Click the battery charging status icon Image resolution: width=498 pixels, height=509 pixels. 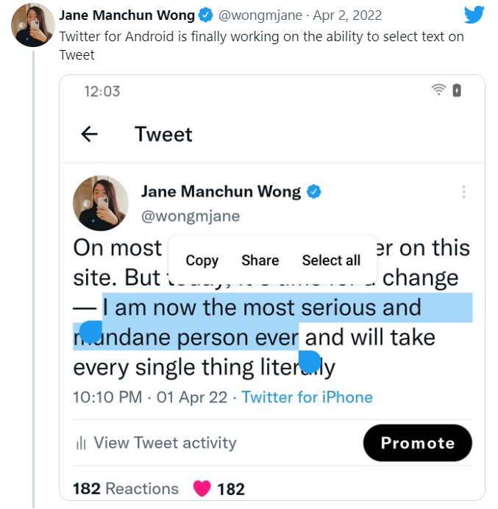pyautogui.click(x=457, y=90)
